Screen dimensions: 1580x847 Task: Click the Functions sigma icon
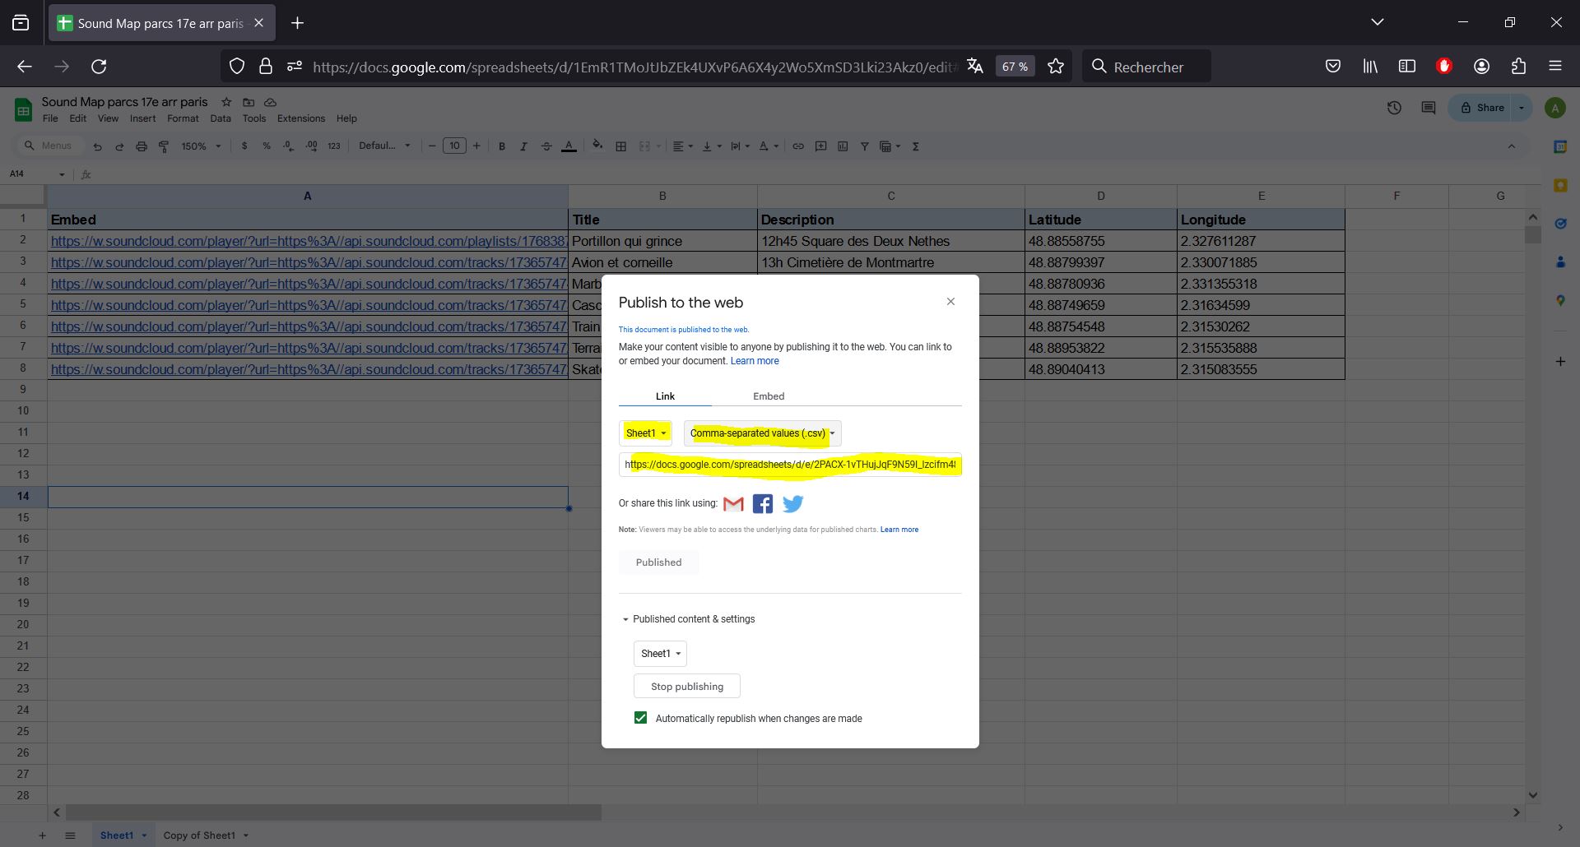(915, 146)
